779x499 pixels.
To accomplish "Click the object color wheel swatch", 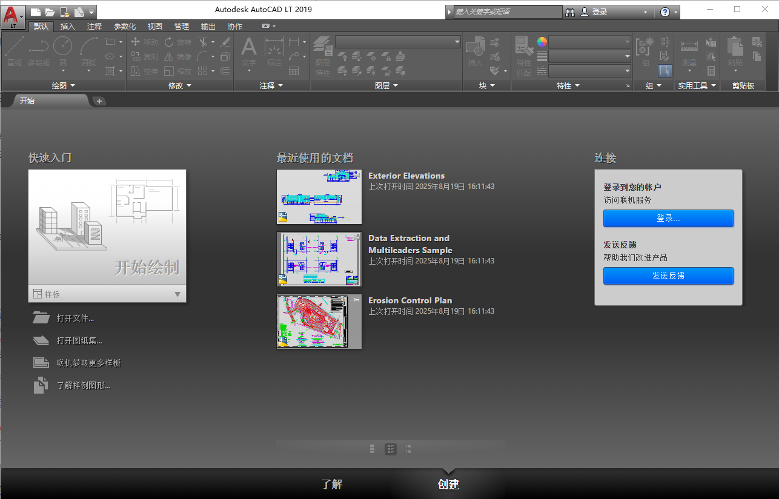I will 542,42.
